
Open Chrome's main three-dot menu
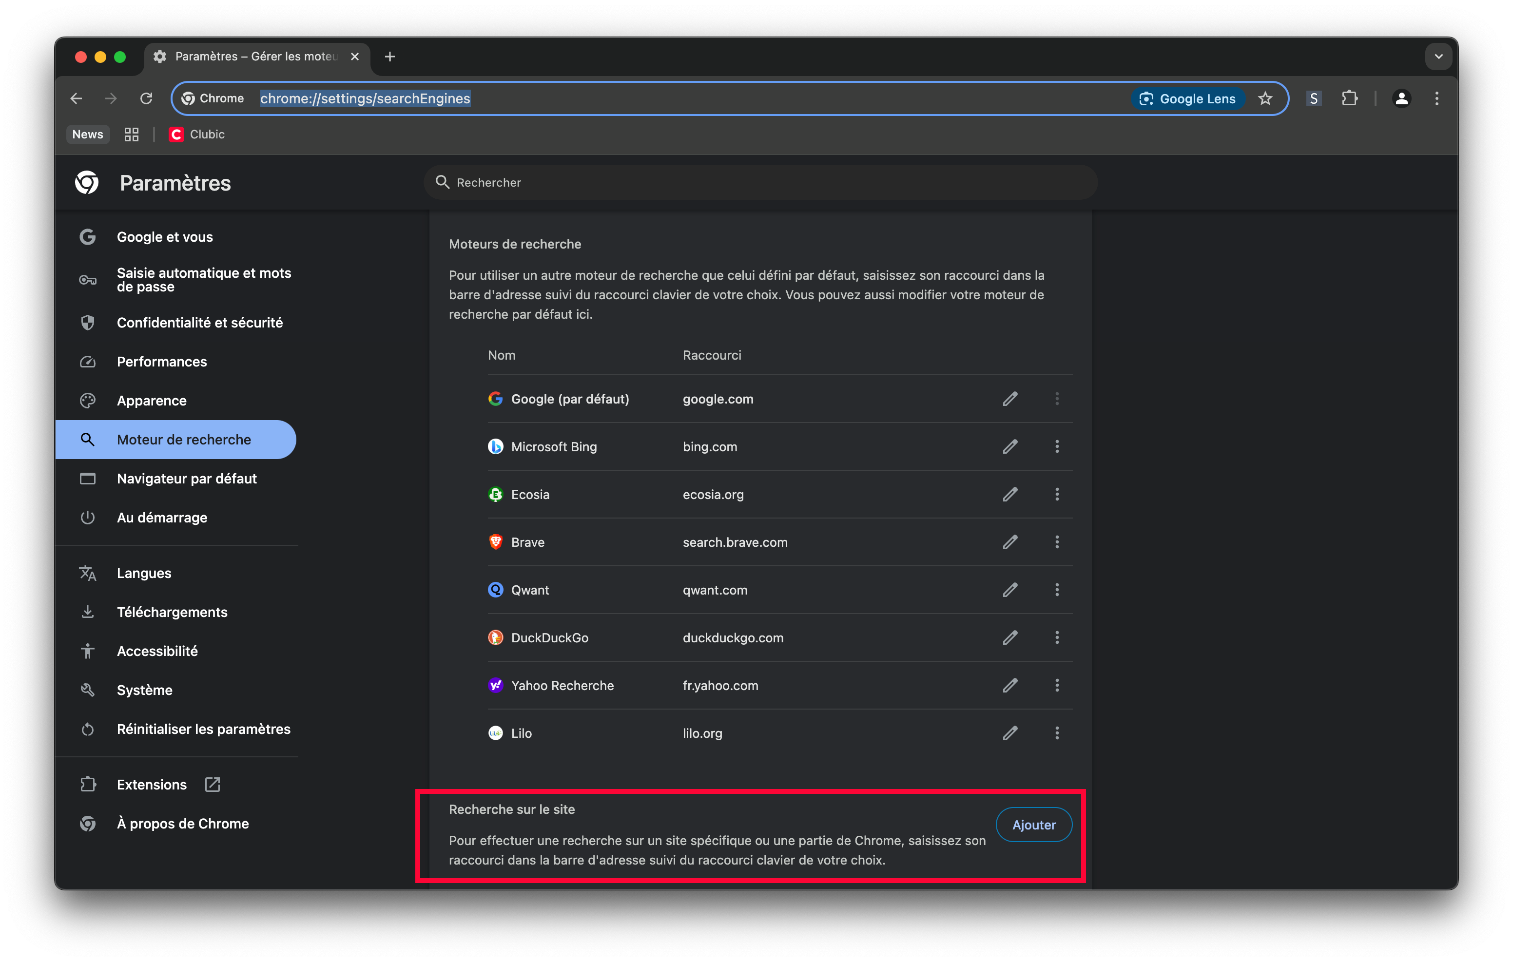tap(1436, 98)
